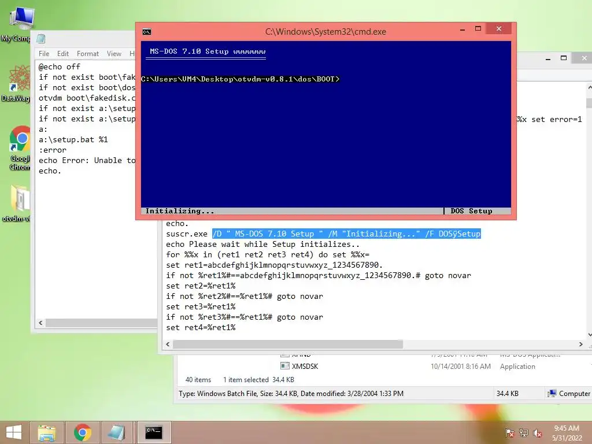Click the cmd prompt path line ending in BOOT>
The width and height of the screenshot is (592, 444).
pos(240,79)
